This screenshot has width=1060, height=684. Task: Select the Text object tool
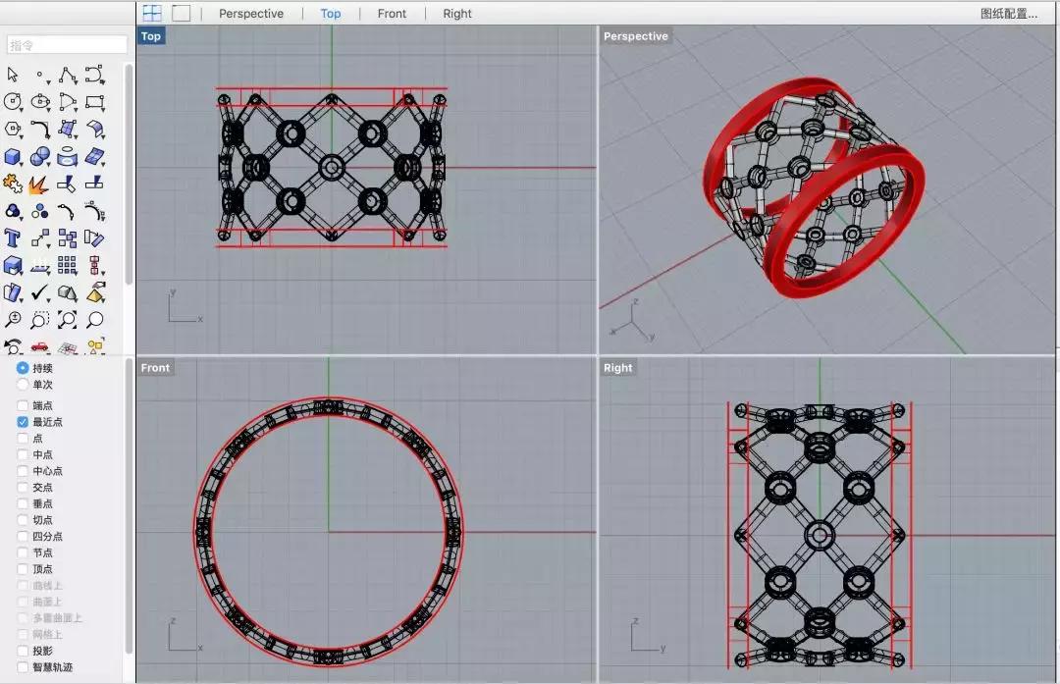[x=13, y=237]
